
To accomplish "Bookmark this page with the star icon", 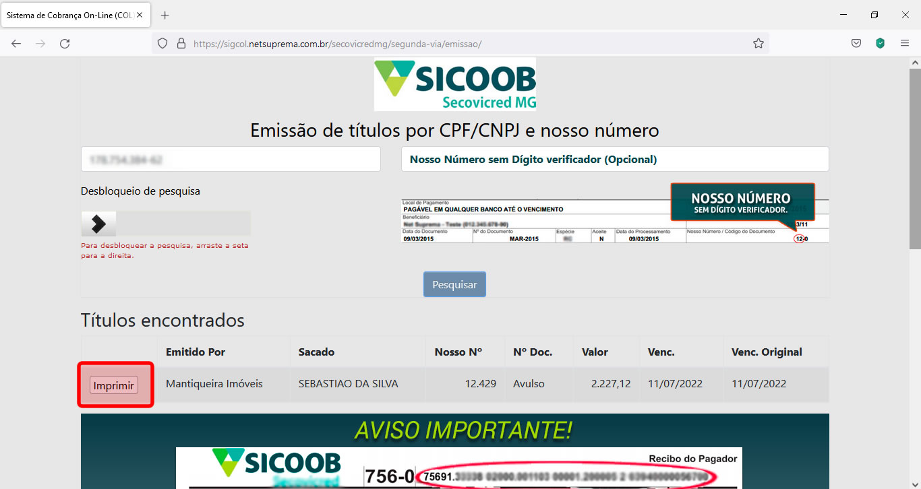I will pos(759,43).
